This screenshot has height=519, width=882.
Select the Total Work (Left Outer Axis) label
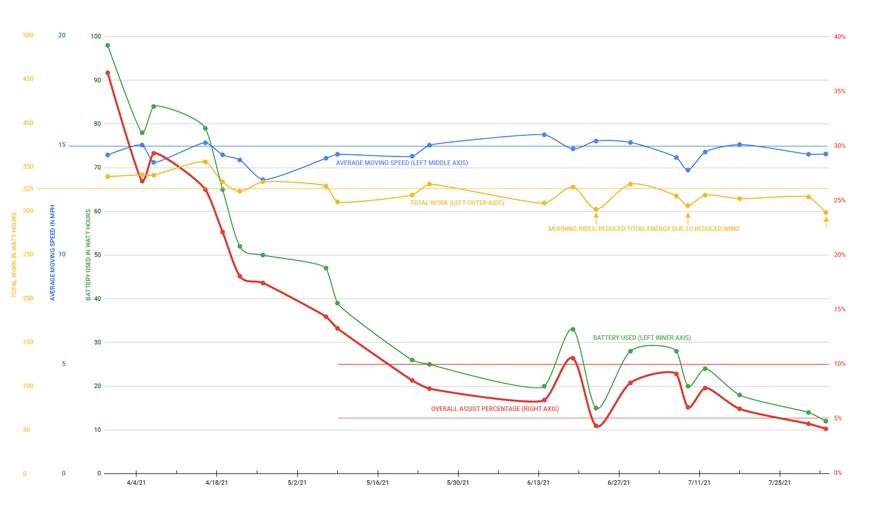tap(457, 203)
